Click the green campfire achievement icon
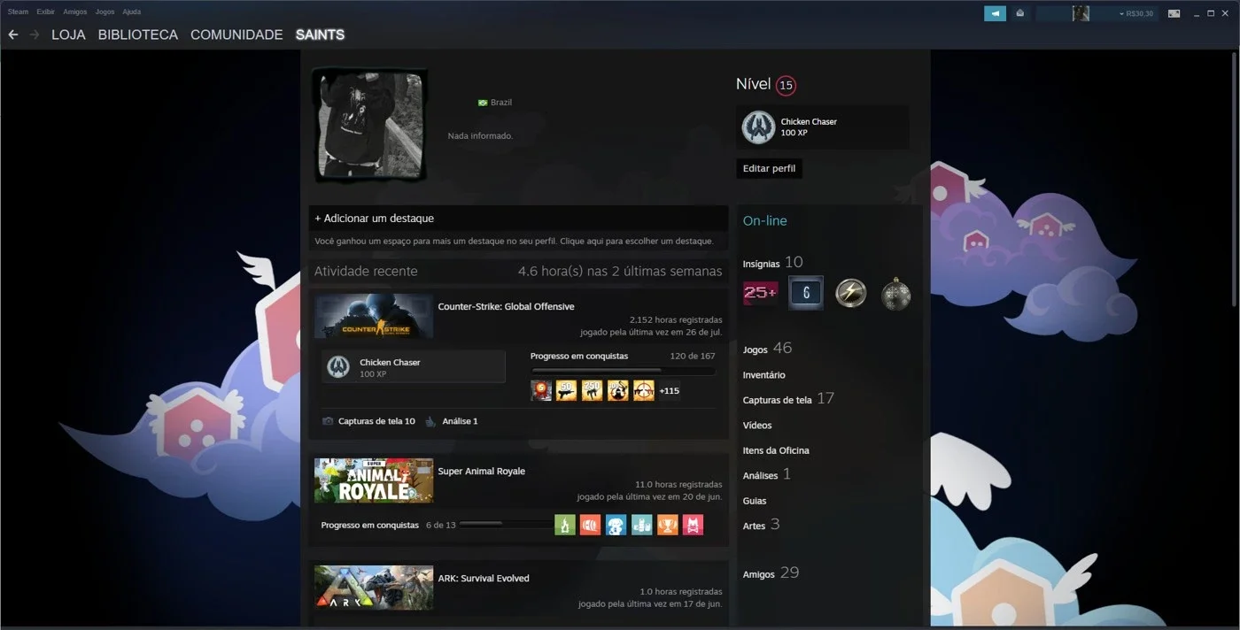The width and height of the screenshot is (1240, 630). [565, 525]
